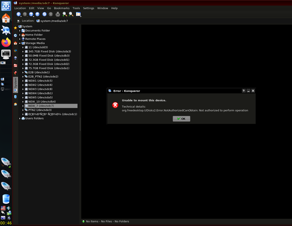Open the view mode icon menu
Viewport: 292px width, 226px height.
[x=78, y=14]
